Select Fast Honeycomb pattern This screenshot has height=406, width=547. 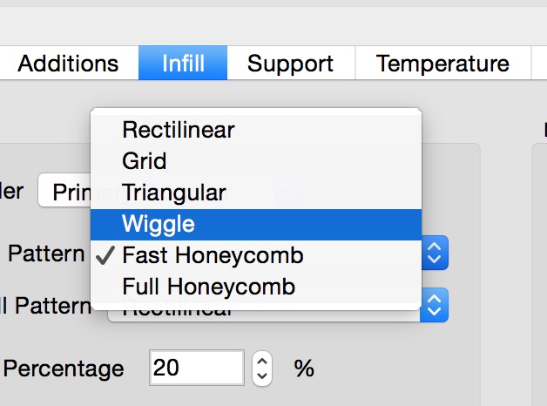pyautogui.click(x=213, y=255)
